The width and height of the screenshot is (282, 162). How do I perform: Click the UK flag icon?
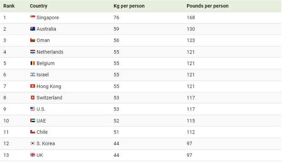coord(33,155)
